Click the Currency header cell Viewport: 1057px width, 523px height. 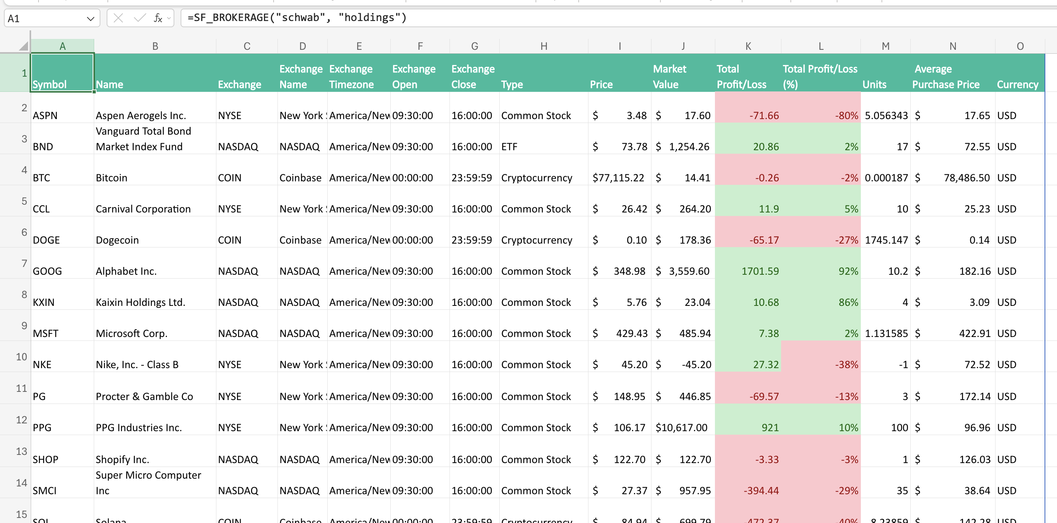point(1020,73)
